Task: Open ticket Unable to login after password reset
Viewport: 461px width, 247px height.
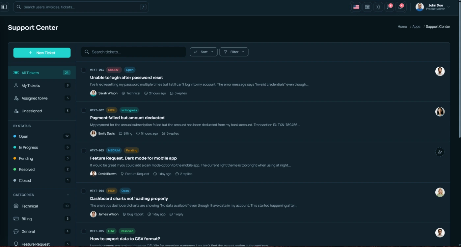Action: coord(126,78)
